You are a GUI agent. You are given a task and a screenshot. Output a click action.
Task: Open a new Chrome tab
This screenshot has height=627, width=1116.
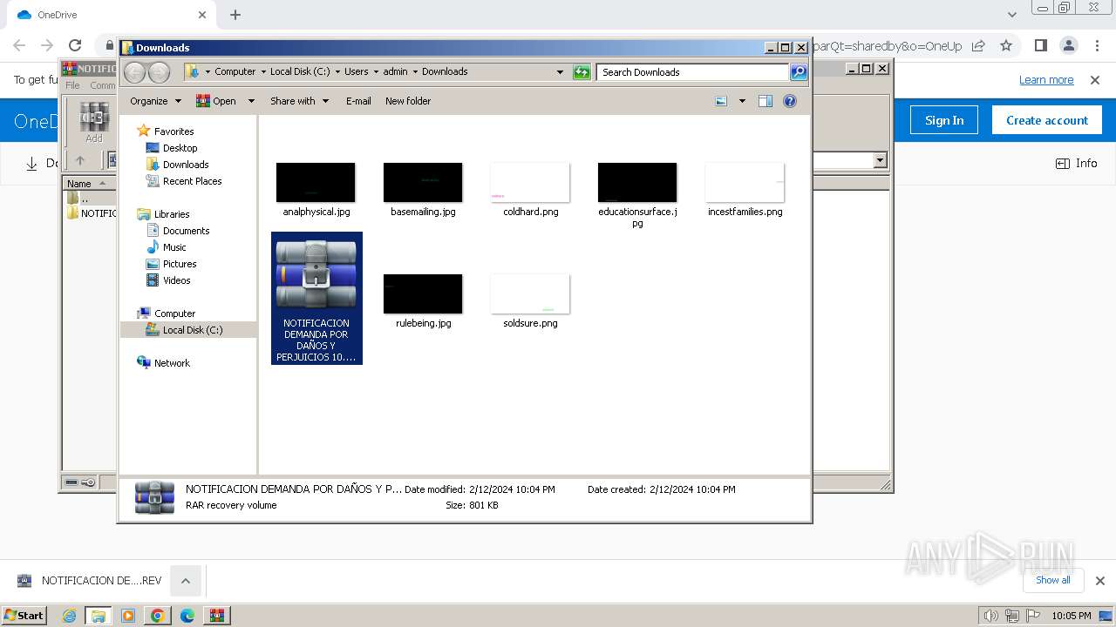pyautogui.click(x=235, y=15)
